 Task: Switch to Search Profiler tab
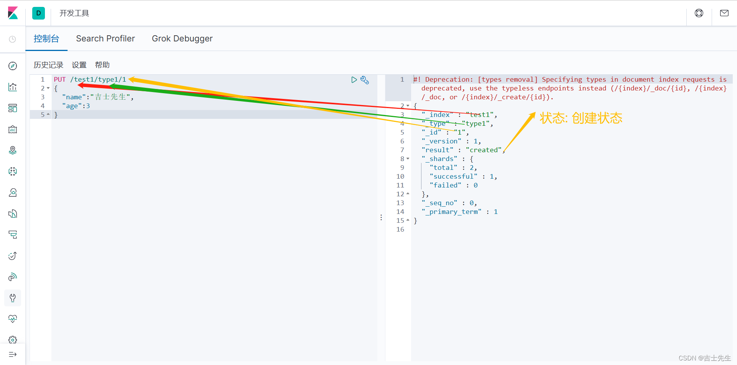click(106, 39)
